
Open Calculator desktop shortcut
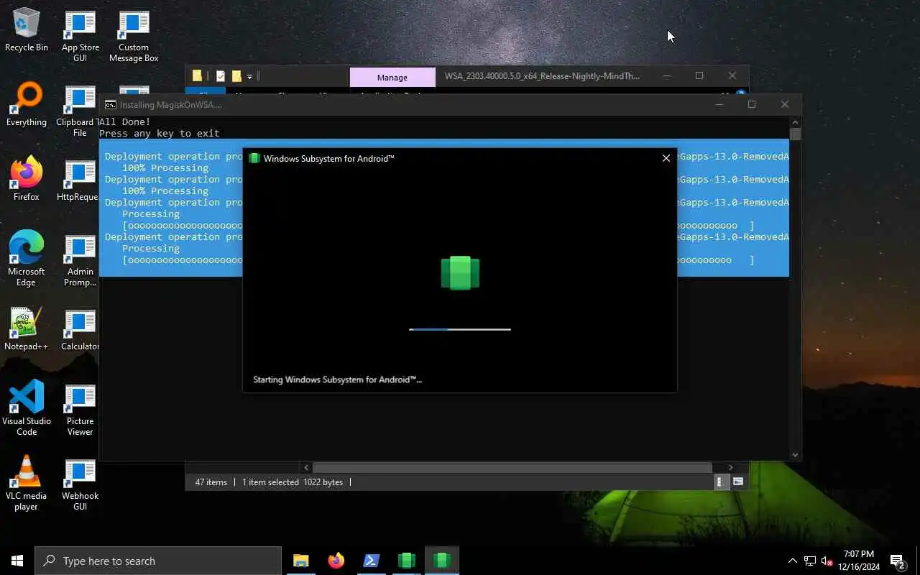coord(80,329)
